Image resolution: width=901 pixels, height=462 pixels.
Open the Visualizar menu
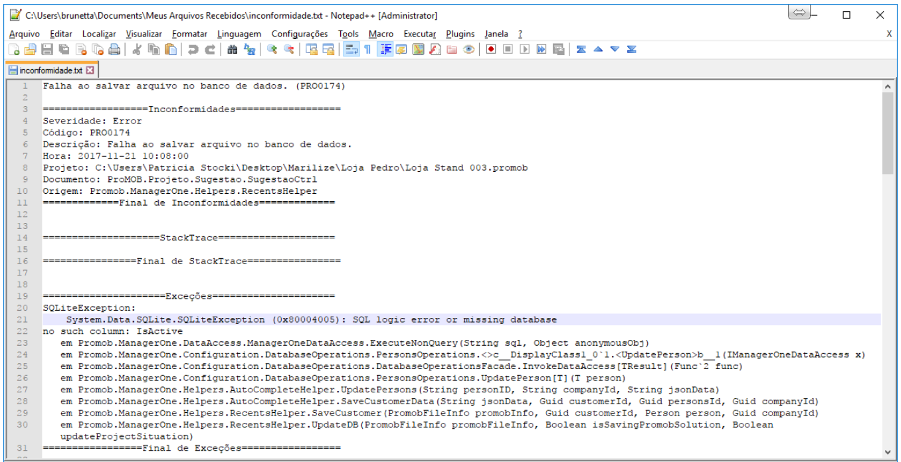144,34
